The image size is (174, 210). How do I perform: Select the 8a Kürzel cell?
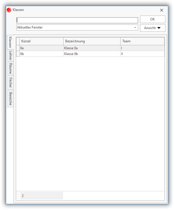[41, 48]
